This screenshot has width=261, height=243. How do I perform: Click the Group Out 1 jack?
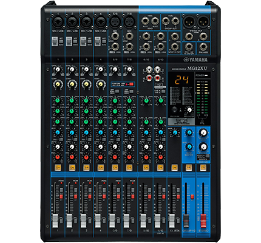point(166,21)
